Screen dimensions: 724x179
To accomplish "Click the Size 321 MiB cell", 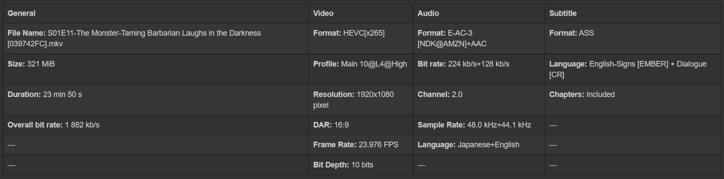I will pos(31,64).
